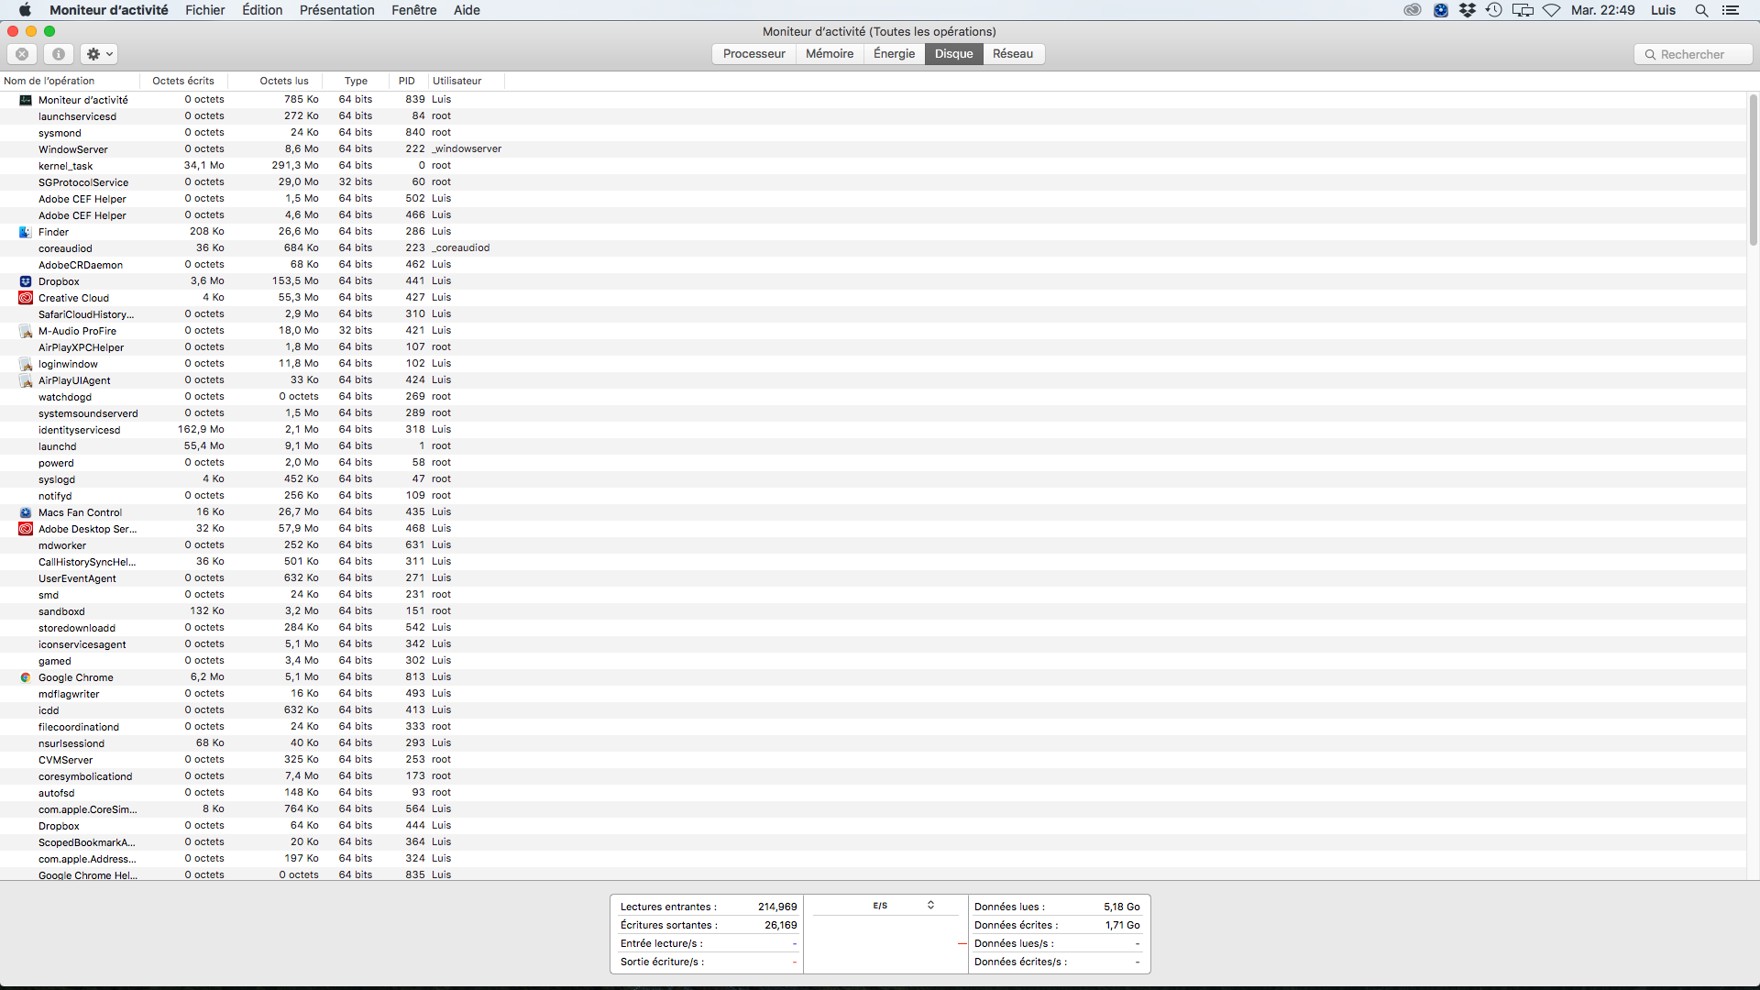Select the identityservicesd row

[873, 430]
